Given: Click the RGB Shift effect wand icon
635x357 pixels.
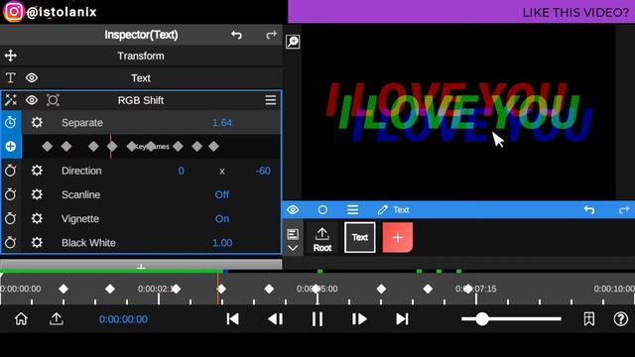Looking at the screenshot, I should pos(11,100).
